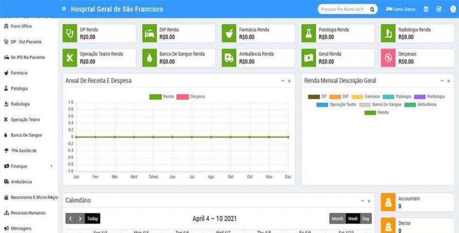This screenshot has width=459, height=233.
Task: Click the DP Renda stethoscope icon
Action: coord(70,33)
